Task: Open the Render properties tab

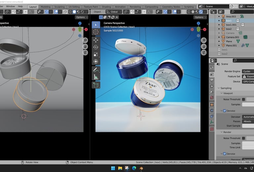Action: 212,74
